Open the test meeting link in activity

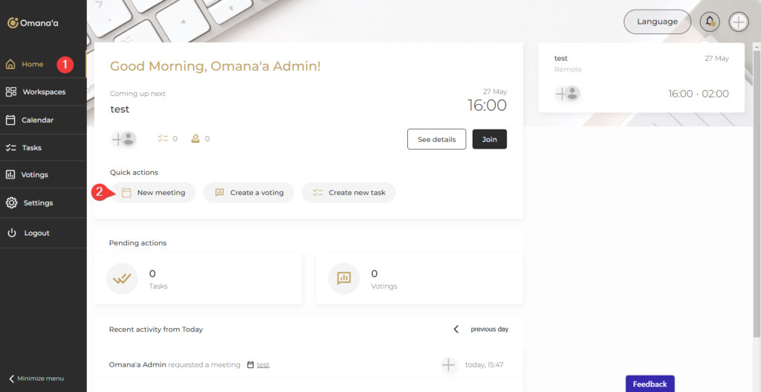(262, 364)
